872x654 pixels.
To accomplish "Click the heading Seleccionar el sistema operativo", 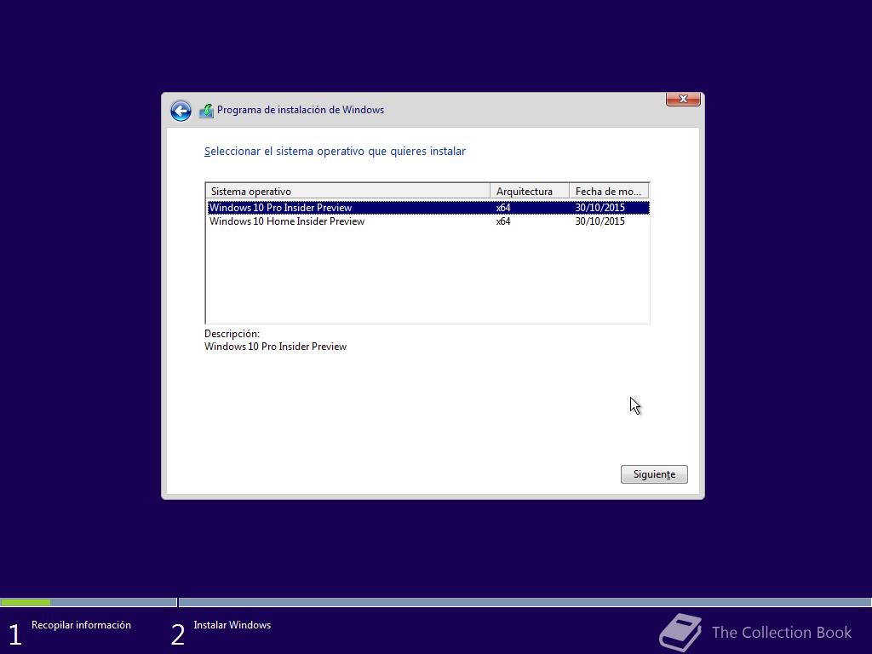I will point(335,152).
